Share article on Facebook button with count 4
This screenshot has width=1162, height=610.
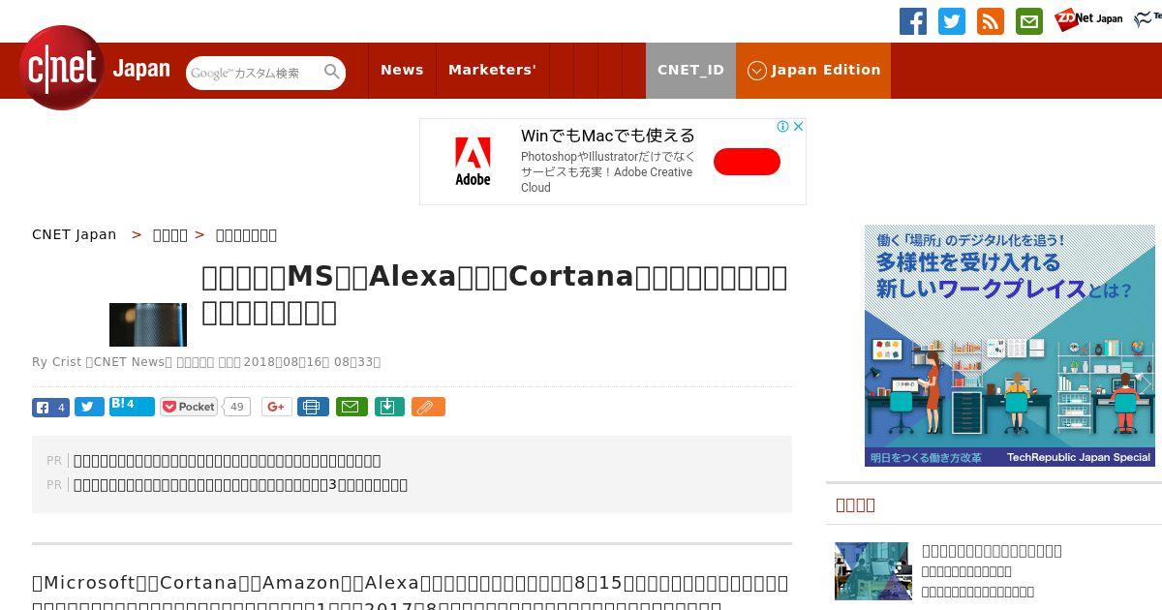pos(50,408)
